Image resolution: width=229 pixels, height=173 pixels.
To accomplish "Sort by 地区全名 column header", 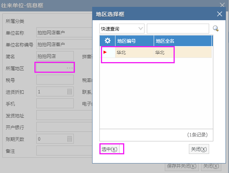I will pyautogui.click(x=183, y=41).
